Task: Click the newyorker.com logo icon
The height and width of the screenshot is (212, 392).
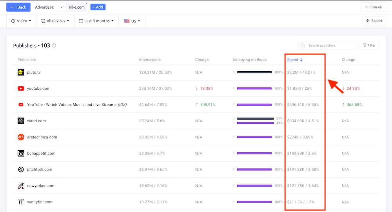Action: (21, 186)
